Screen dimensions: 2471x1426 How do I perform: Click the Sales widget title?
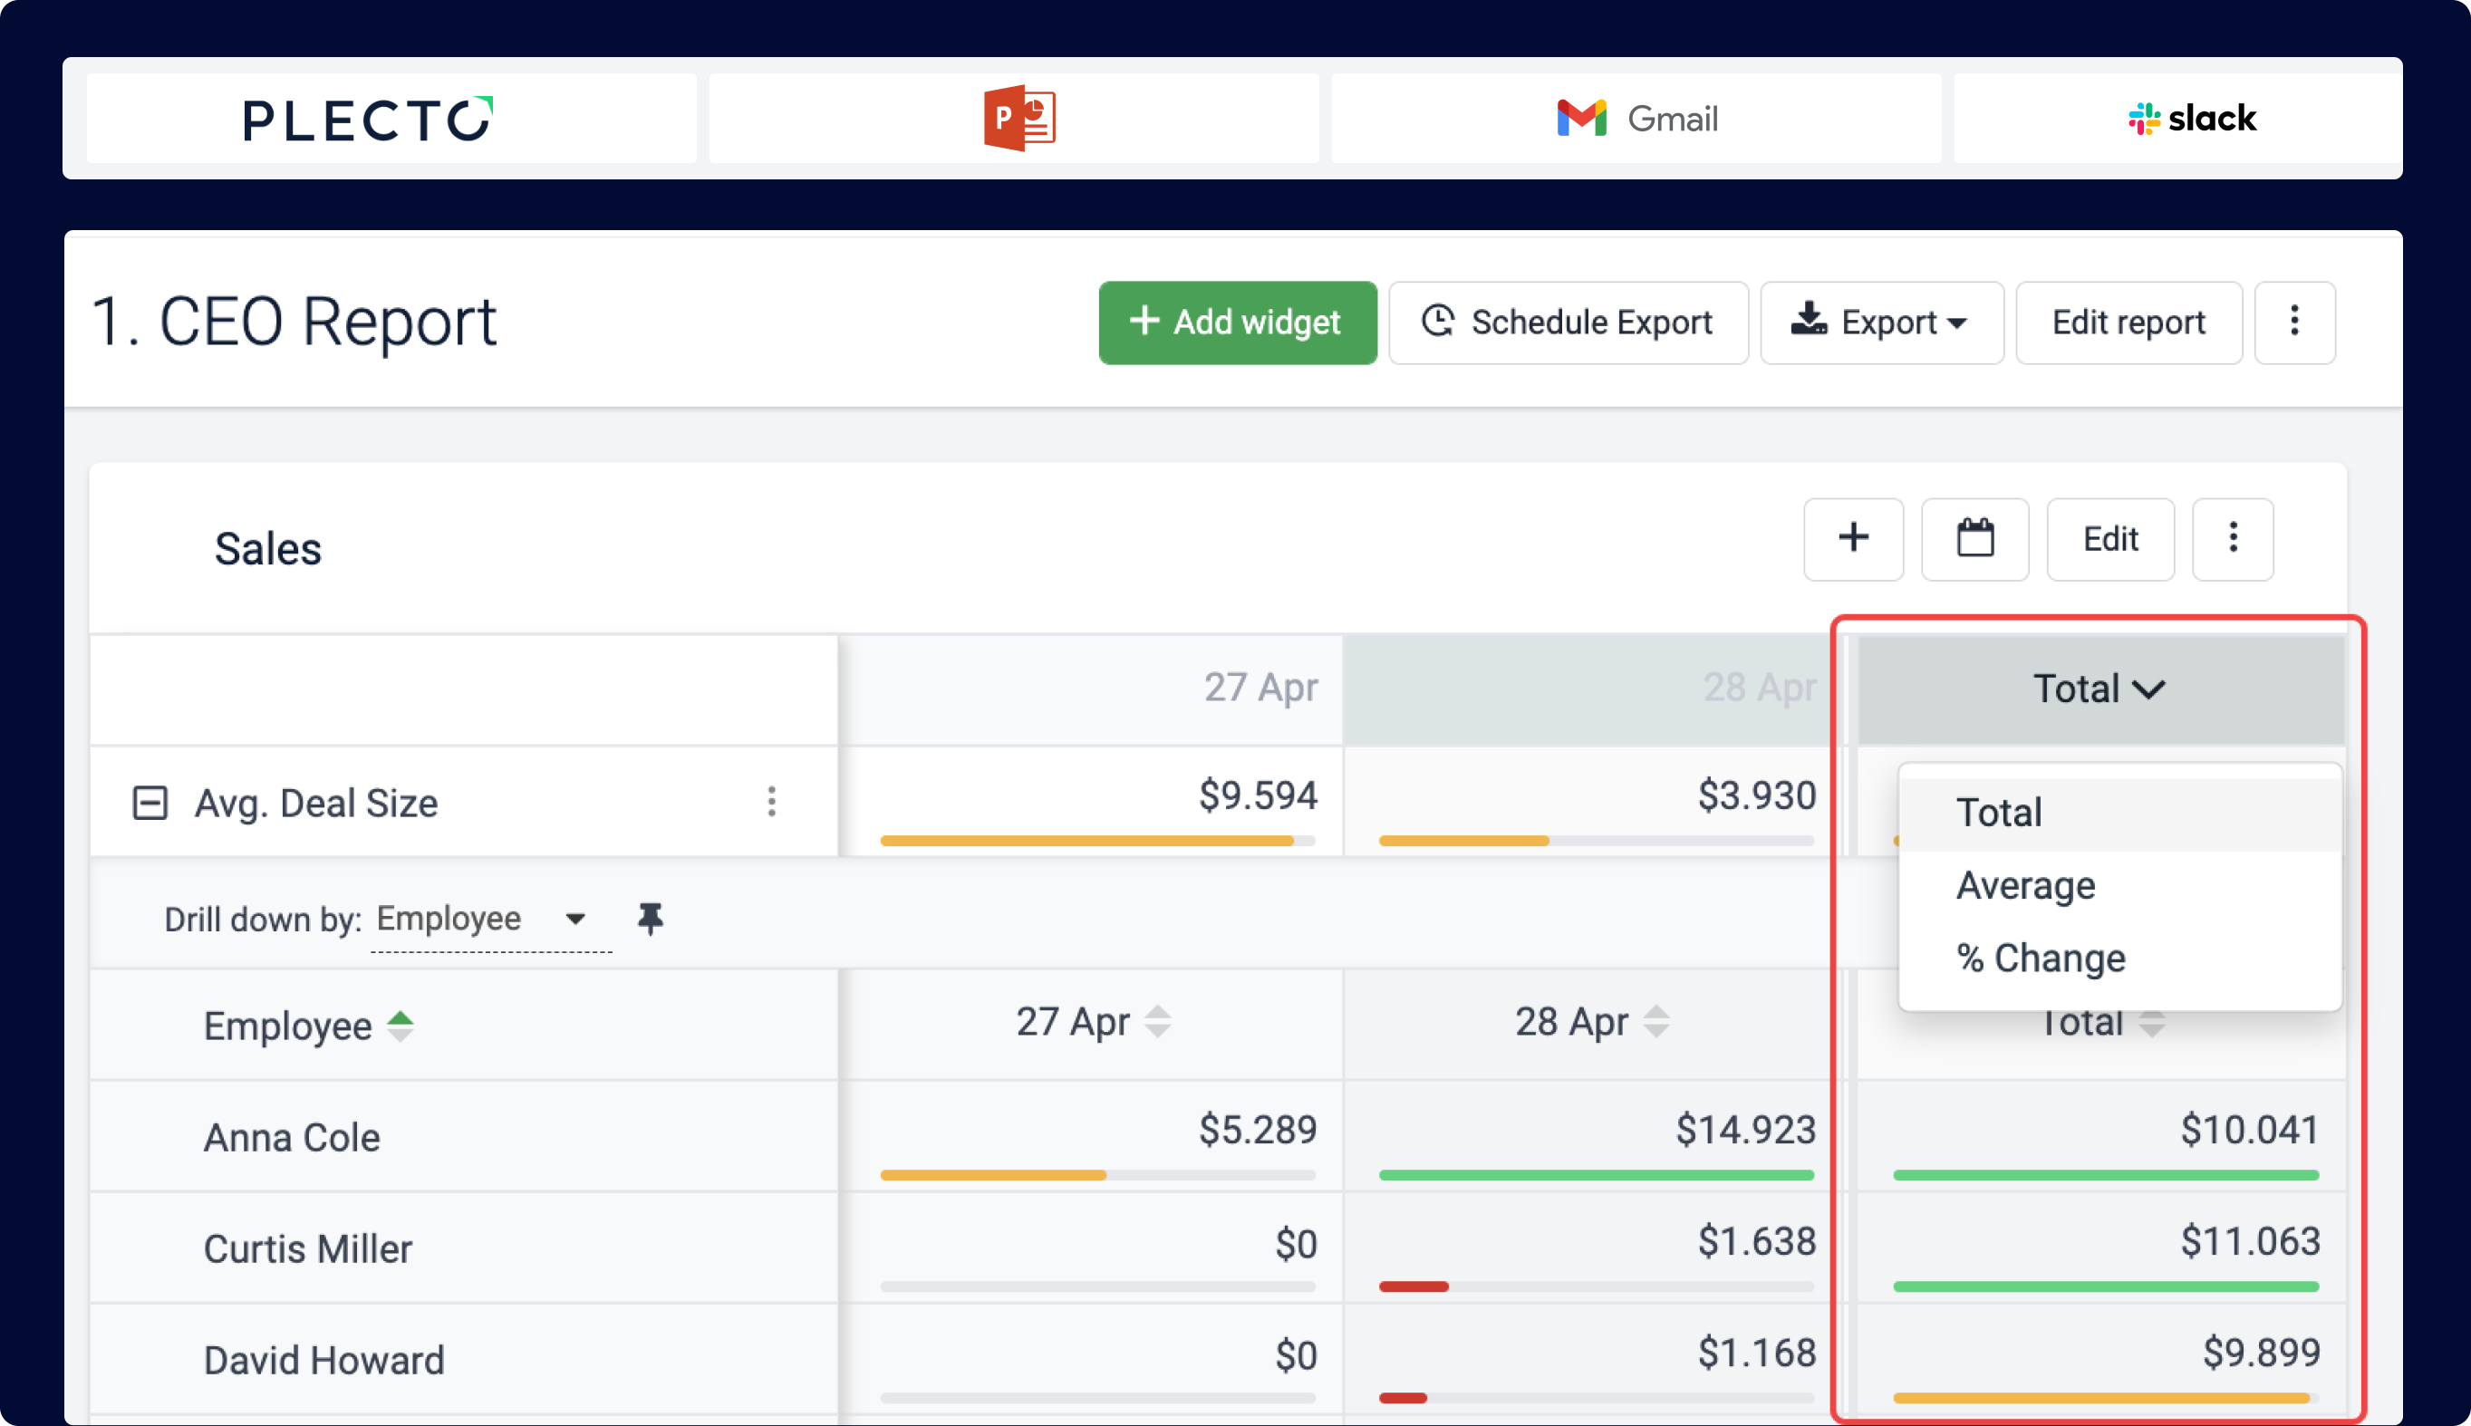coord(267,548)
